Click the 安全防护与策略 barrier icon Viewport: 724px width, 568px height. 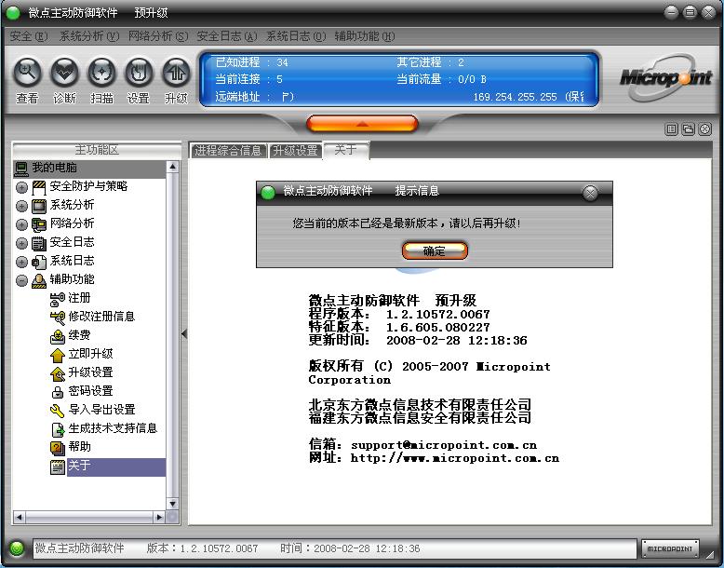click(39, 187)
